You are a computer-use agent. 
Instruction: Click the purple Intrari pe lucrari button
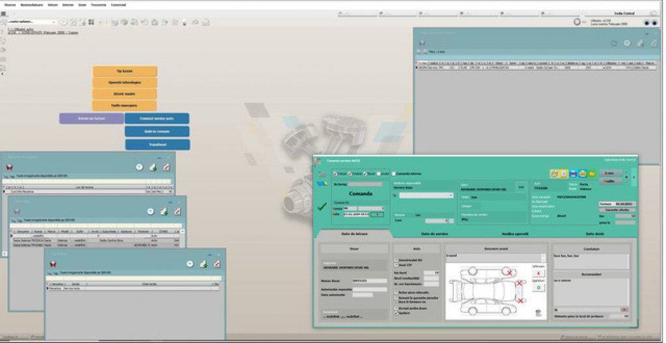tap(91, 118)
